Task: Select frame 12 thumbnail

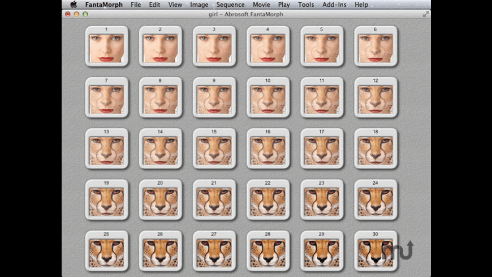Action: (x=376, y=99)
